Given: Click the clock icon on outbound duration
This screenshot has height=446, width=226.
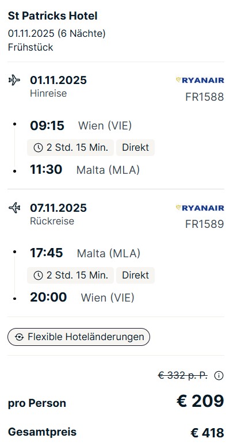Looking at the screenshot, I should (38, 148).
